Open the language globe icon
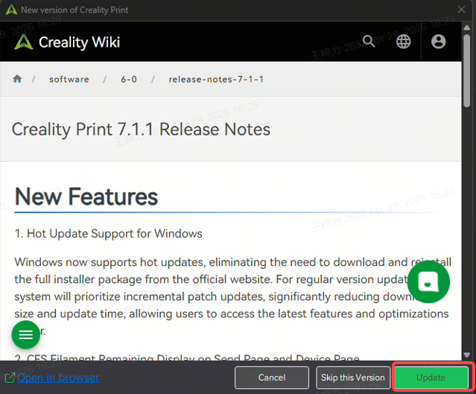This screenshot has width=476, height=394. tap(404, 41)
